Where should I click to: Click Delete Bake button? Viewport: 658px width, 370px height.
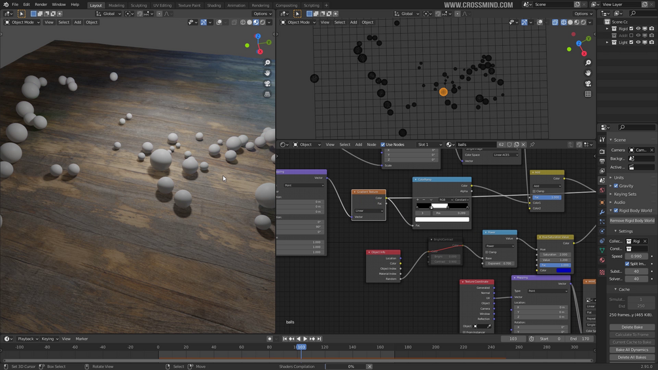632,327
